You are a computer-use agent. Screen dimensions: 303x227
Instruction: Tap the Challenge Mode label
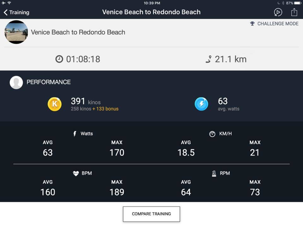coord(278,24)
